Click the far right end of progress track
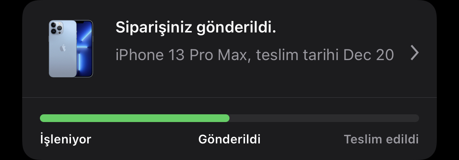Screen dimensions: 459x160 pyautogui.click(x=416, y=118)
